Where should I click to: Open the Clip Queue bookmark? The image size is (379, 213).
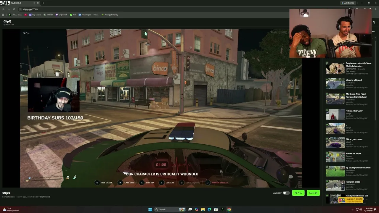[35, 15]
